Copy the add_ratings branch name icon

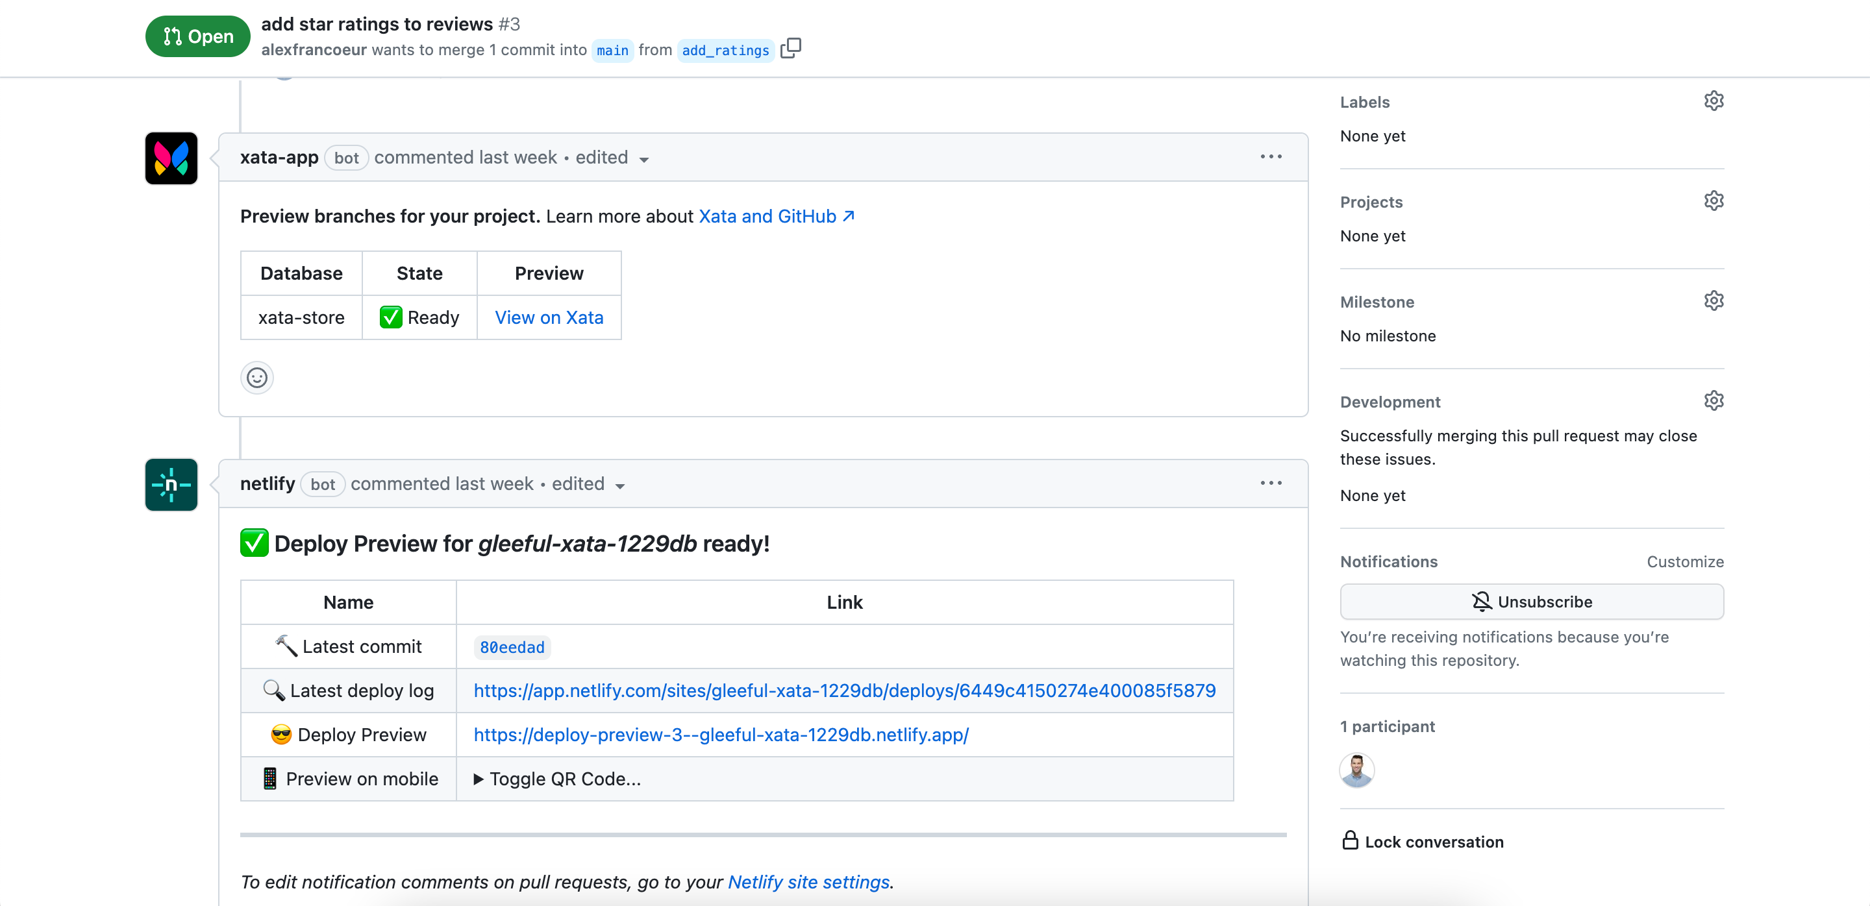click(791, 49)
